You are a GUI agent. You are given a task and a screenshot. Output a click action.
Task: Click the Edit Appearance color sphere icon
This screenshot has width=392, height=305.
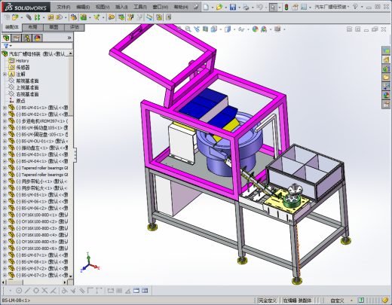click(x=255, y=29)
